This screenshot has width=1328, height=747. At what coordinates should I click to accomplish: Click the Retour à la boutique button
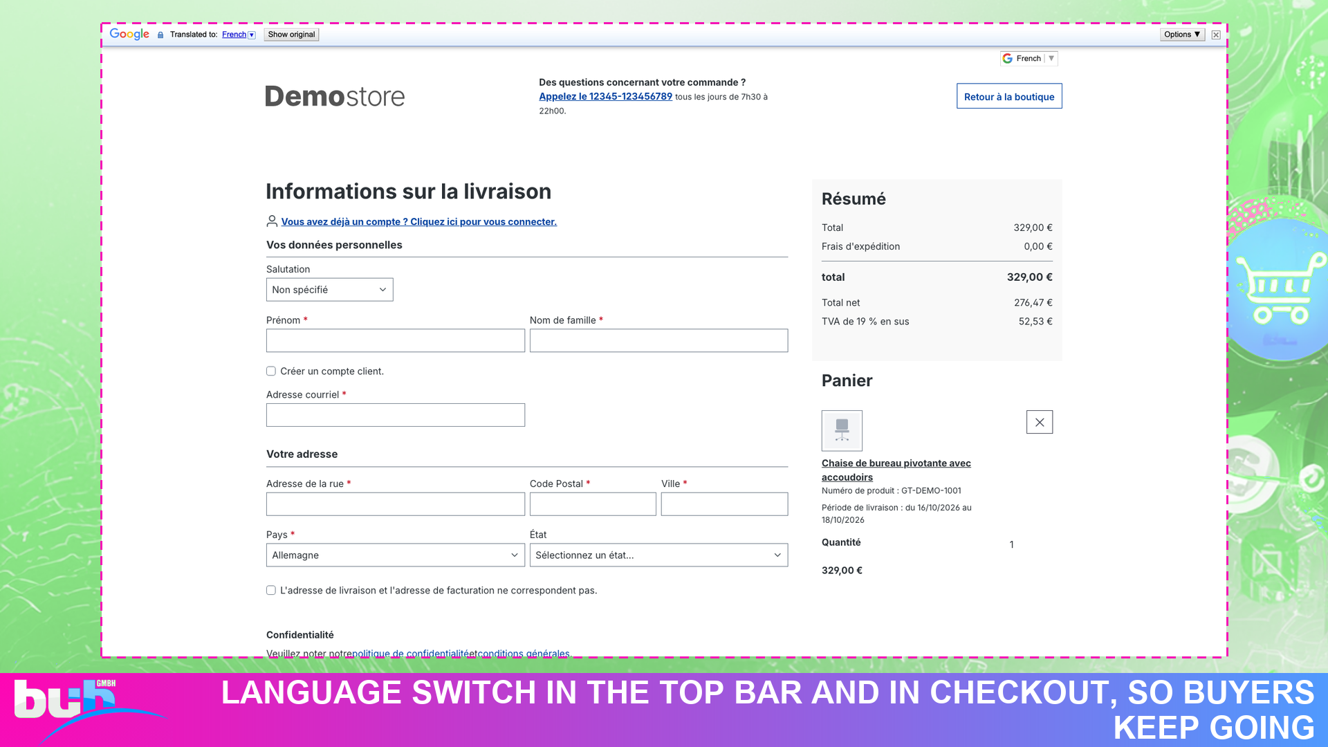click(x=1009, y=97)
